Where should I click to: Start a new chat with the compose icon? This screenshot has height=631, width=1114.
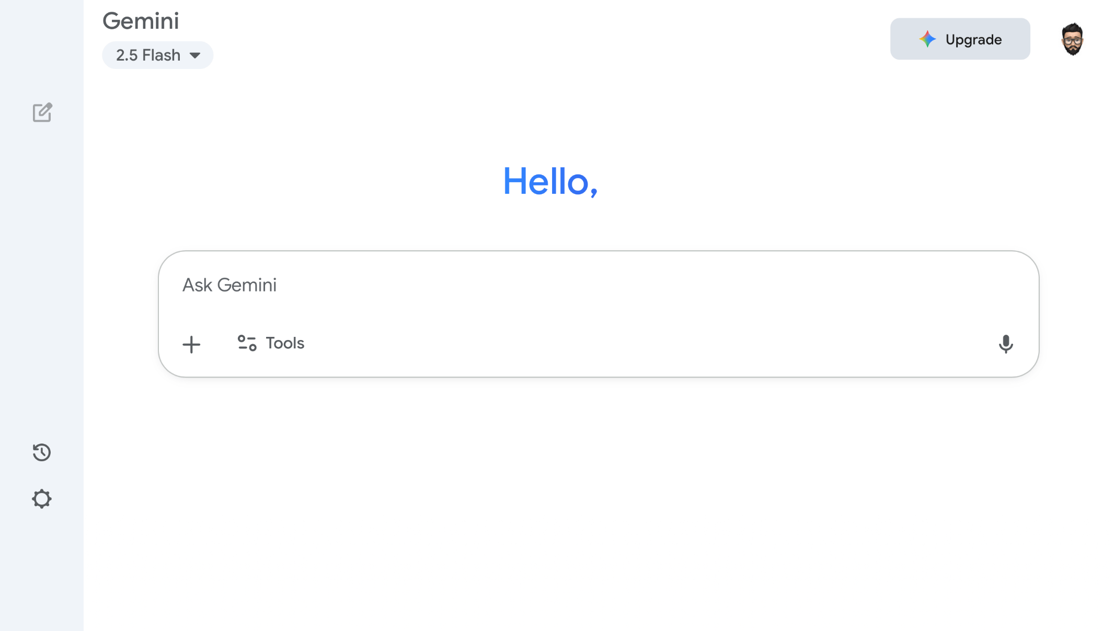[x=42, y=112]
